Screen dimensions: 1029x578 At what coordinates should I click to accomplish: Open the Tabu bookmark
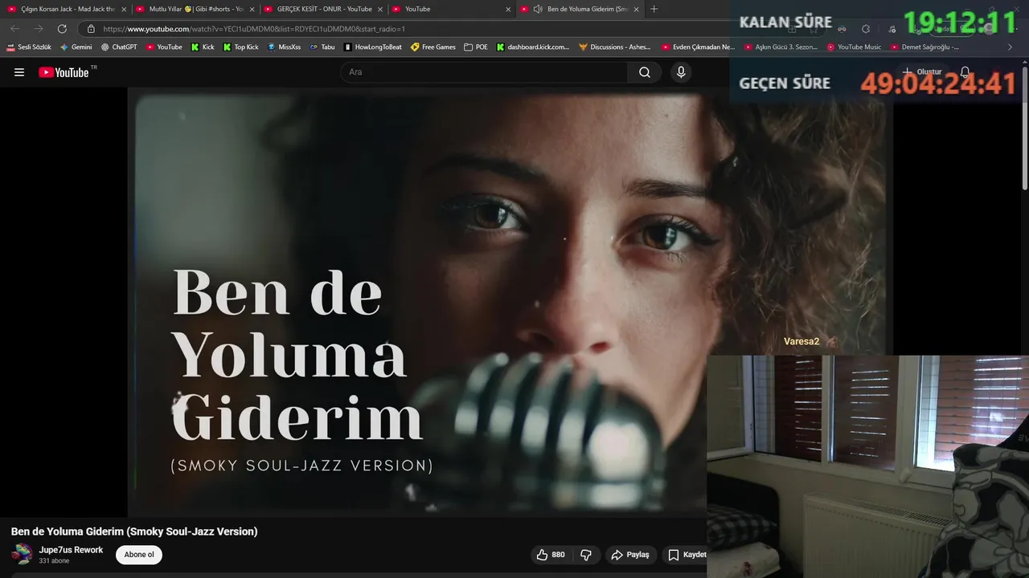(322, 47)
